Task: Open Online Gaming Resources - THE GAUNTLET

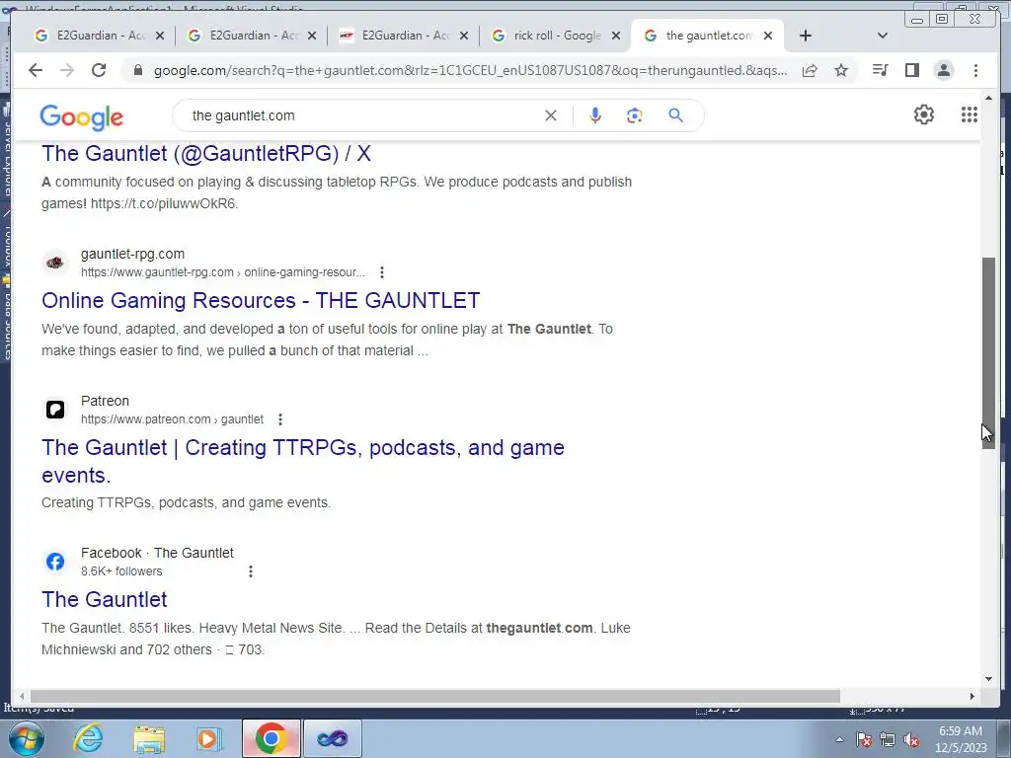Action: (x=261, y=300)
